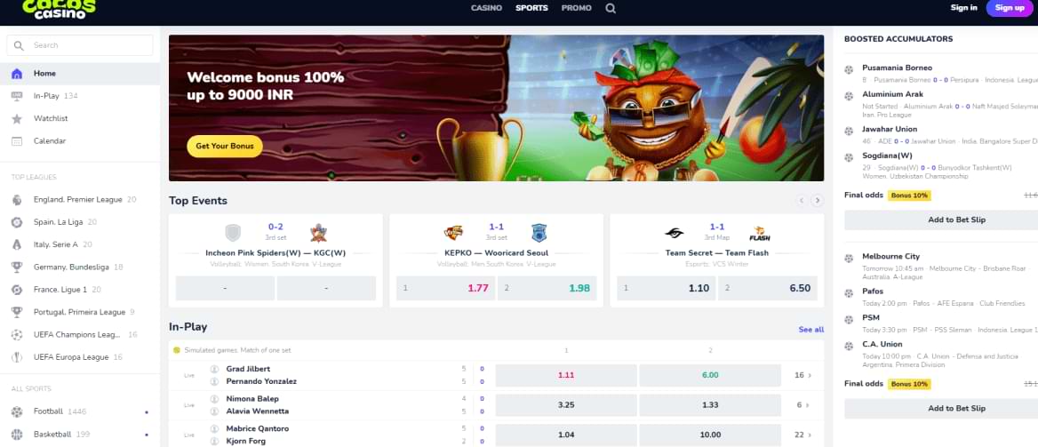Image resolution: width=1038 pixels, height=447 pixels.
Task: Select the In-Play live icon in sidebar
Action: coord(17,96)
